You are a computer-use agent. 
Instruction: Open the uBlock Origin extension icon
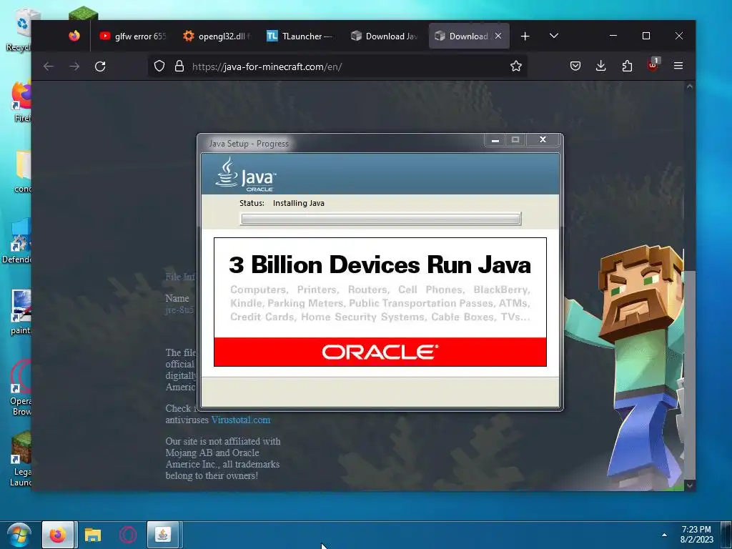653,65
